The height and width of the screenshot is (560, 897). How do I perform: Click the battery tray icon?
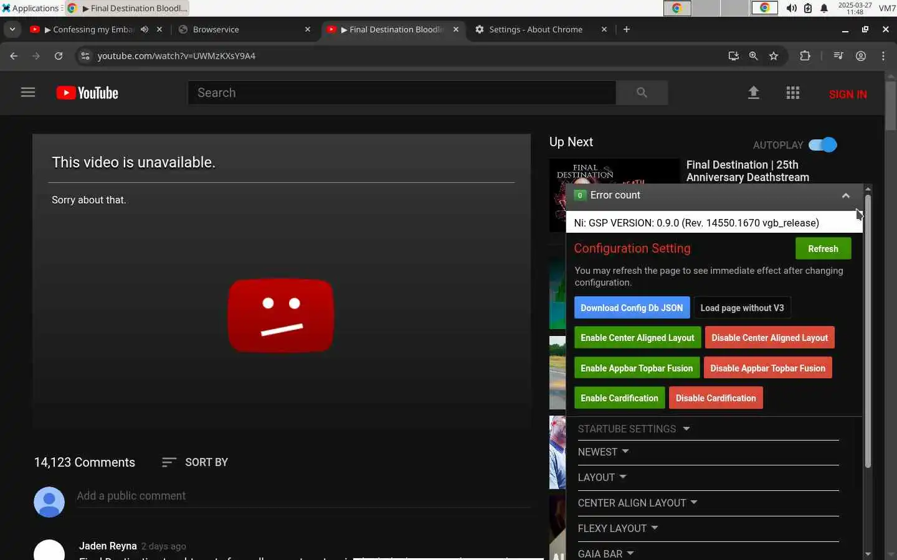pos(808,8)
